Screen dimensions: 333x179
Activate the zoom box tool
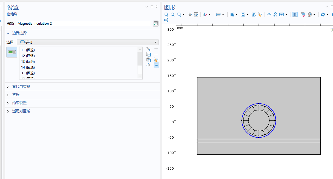click(179, 15)
